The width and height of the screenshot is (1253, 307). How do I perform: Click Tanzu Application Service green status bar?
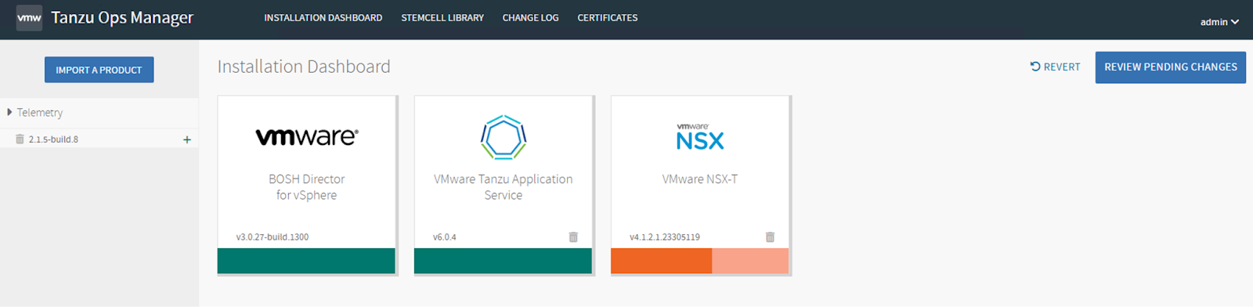click(x=503, y=261)
